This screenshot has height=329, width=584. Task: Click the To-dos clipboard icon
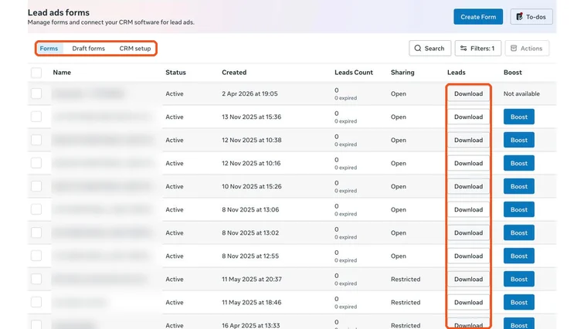coord(519,17)
